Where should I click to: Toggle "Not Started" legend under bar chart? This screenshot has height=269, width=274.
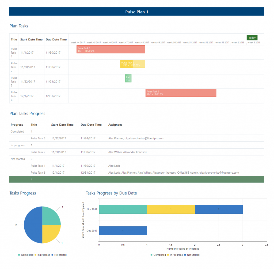pos(192,255)
